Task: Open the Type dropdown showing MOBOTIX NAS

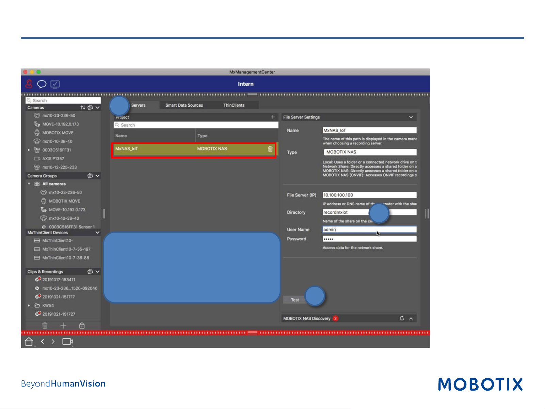Action: [370, 152]
